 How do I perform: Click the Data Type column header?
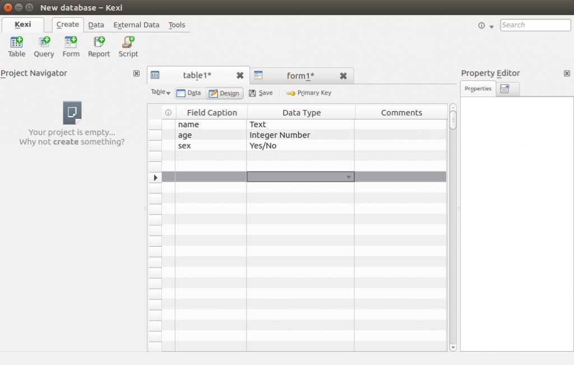pos(301,112)
